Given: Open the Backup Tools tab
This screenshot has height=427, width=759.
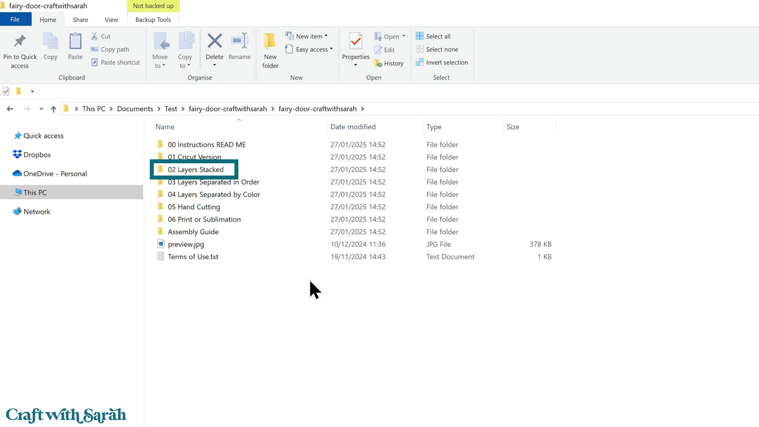Looking at the screenshot, I should [153, 20].
